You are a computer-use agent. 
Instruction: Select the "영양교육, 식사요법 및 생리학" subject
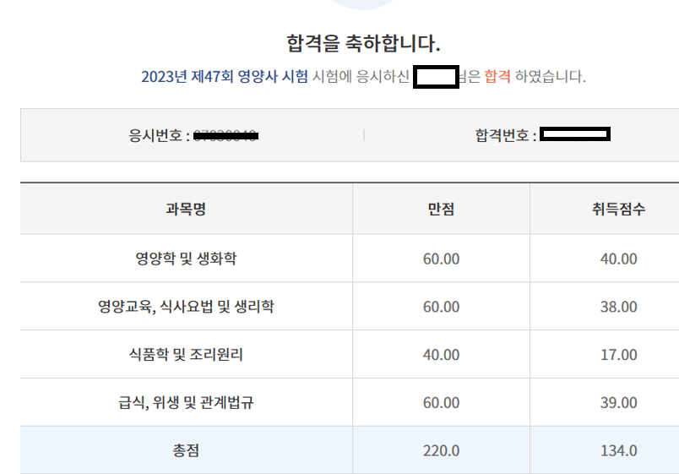coord(186,307)
